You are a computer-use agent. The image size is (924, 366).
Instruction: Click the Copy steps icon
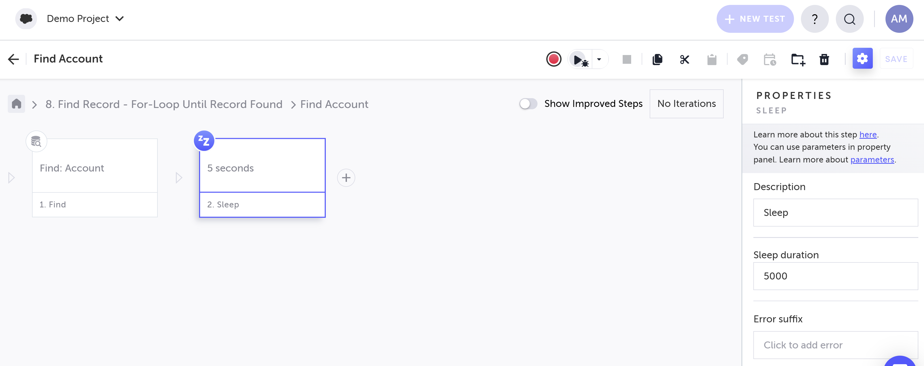[657, 59]
